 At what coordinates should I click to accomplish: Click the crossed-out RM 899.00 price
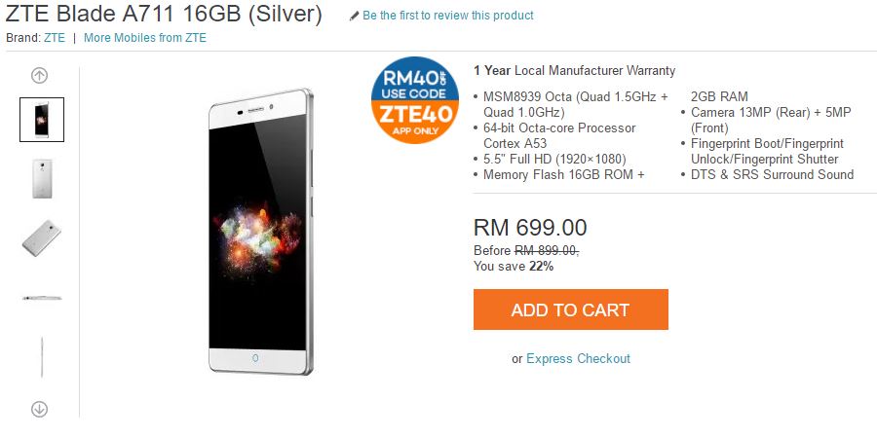point(547,251)
